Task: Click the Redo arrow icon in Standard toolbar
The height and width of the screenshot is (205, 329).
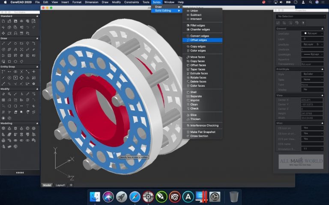Action: click(x=33, y=27)
